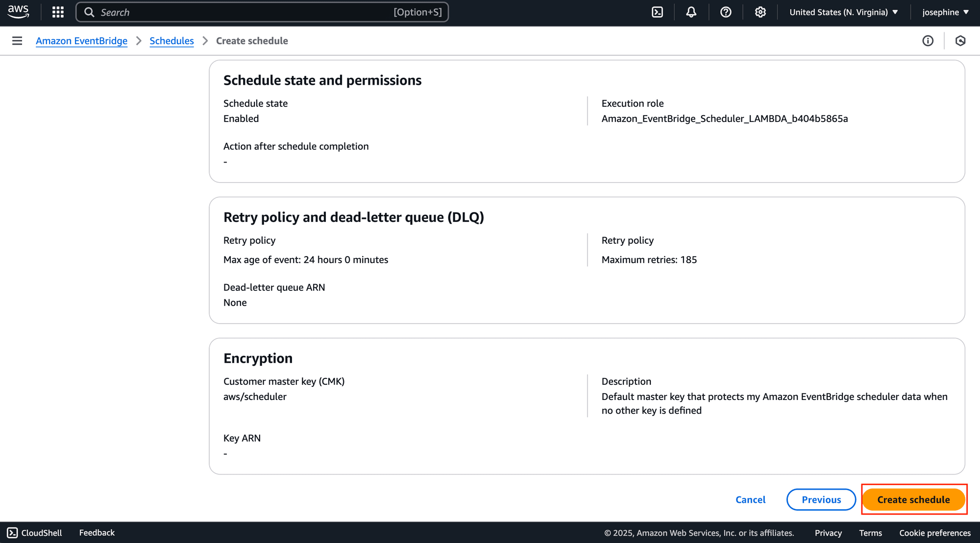Viewport: 980px width, 543px height.
Task: Click the Encryption section heading
Action: (258, 358)
